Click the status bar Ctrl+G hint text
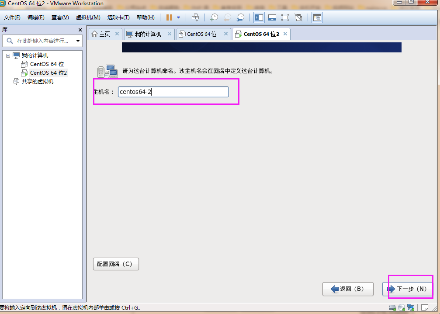 pos(70,308)
